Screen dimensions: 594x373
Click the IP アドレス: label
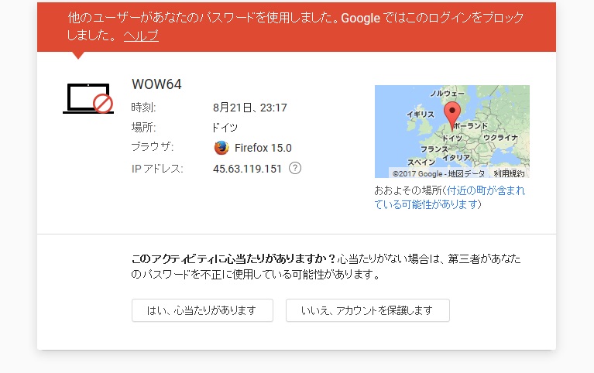[157, 169]
